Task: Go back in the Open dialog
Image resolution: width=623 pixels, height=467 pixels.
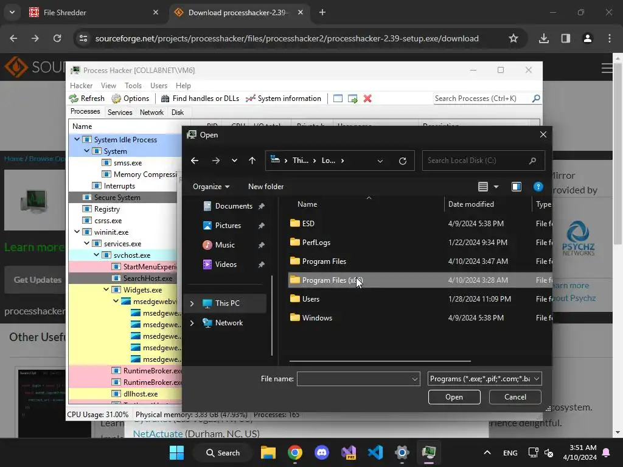Action: click(x=195, y=161)
